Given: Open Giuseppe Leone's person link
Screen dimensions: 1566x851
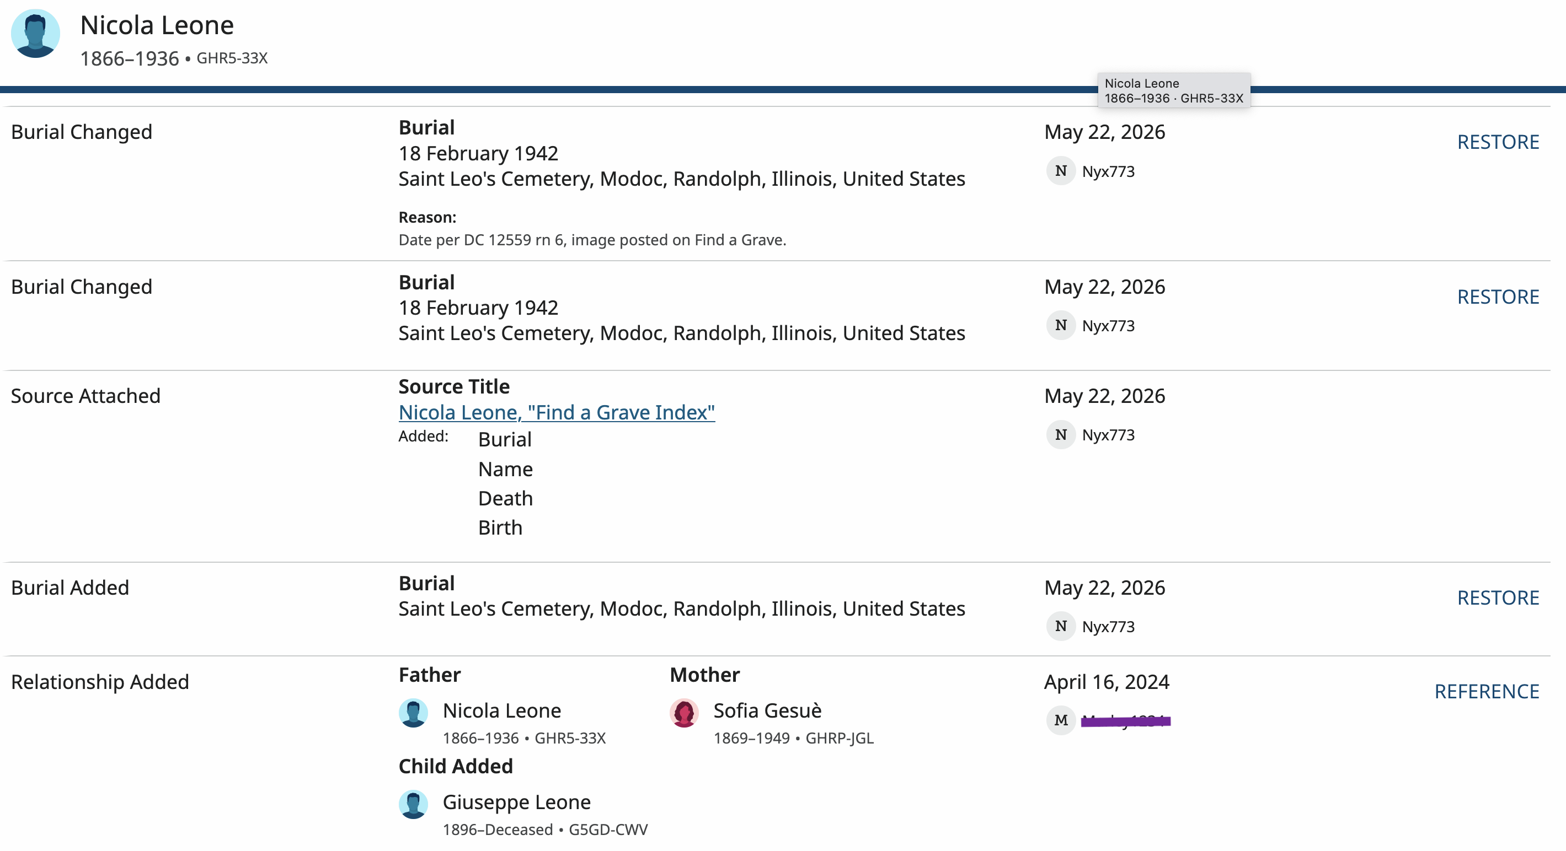Looking at the screenshot, I should click(517, 802).
